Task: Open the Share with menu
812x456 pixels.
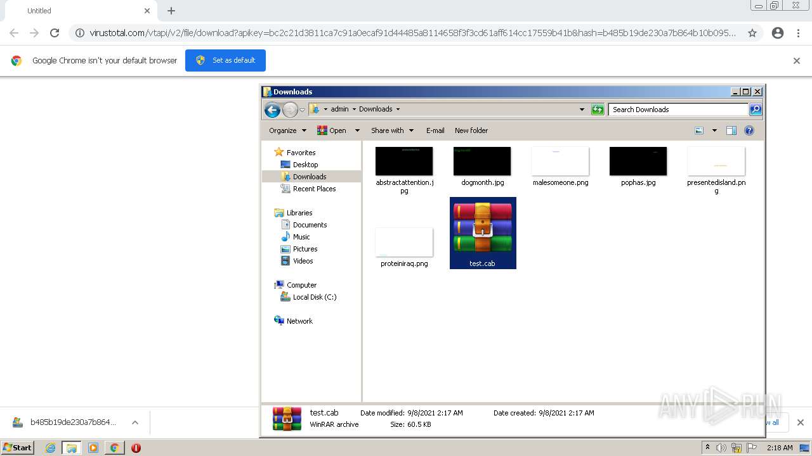Action: pyautogui.click(x=392, y=130)
